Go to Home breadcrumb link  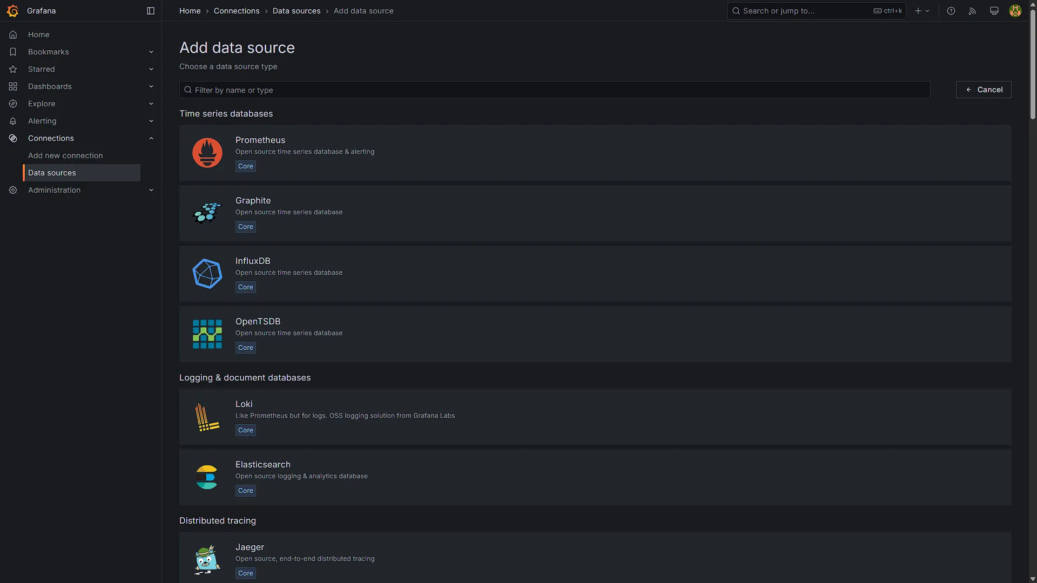(190, 11)
